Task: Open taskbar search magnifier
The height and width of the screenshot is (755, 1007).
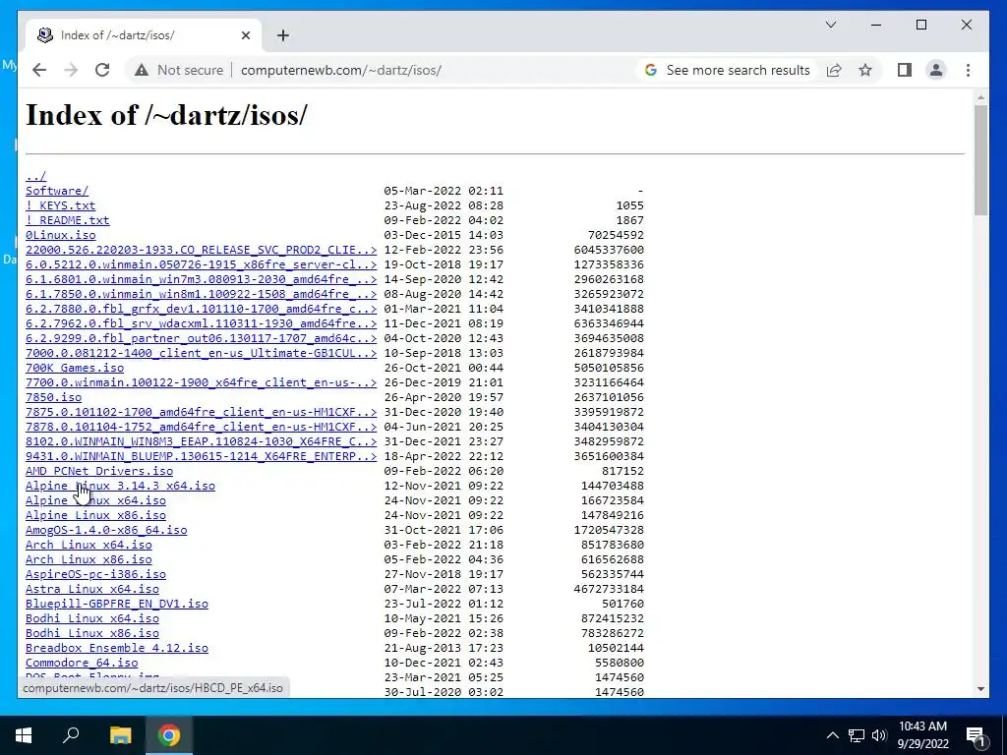Action: point(71,735)
